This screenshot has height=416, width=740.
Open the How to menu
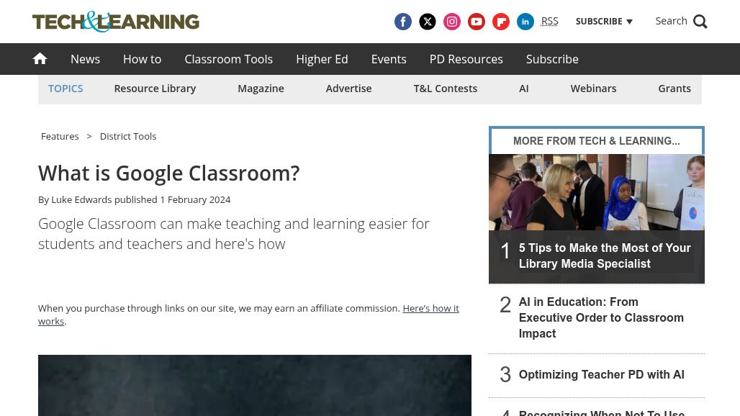142,59
